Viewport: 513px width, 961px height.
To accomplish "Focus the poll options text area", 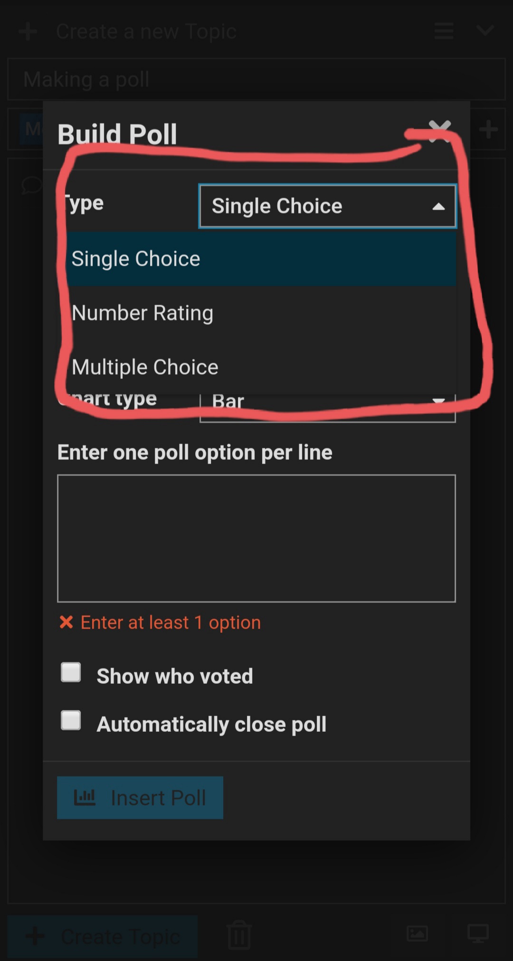I will (x=256, y=538).
